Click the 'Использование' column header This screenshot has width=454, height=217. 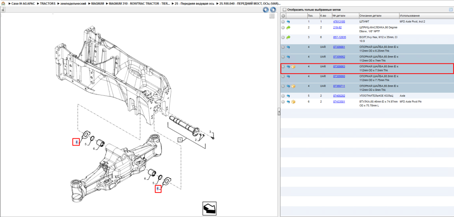(426, 16)
